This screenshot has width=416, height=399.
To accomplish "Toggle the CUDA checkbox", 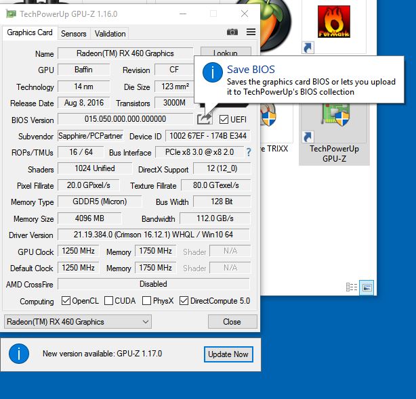I will point(108,301).
